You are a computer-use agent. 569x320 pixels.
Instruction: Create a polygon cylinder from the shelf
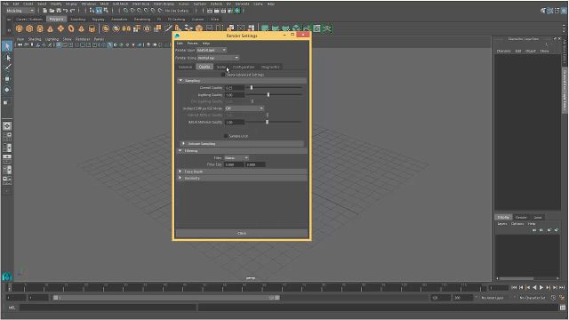coord(40,28)
